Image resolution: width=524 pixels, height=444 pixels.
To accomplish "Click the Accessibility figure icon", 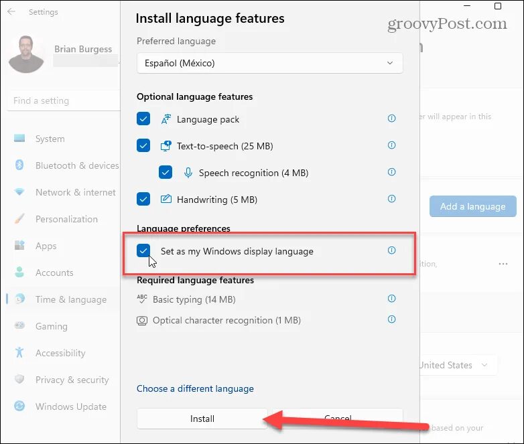I will coord(19,352).
